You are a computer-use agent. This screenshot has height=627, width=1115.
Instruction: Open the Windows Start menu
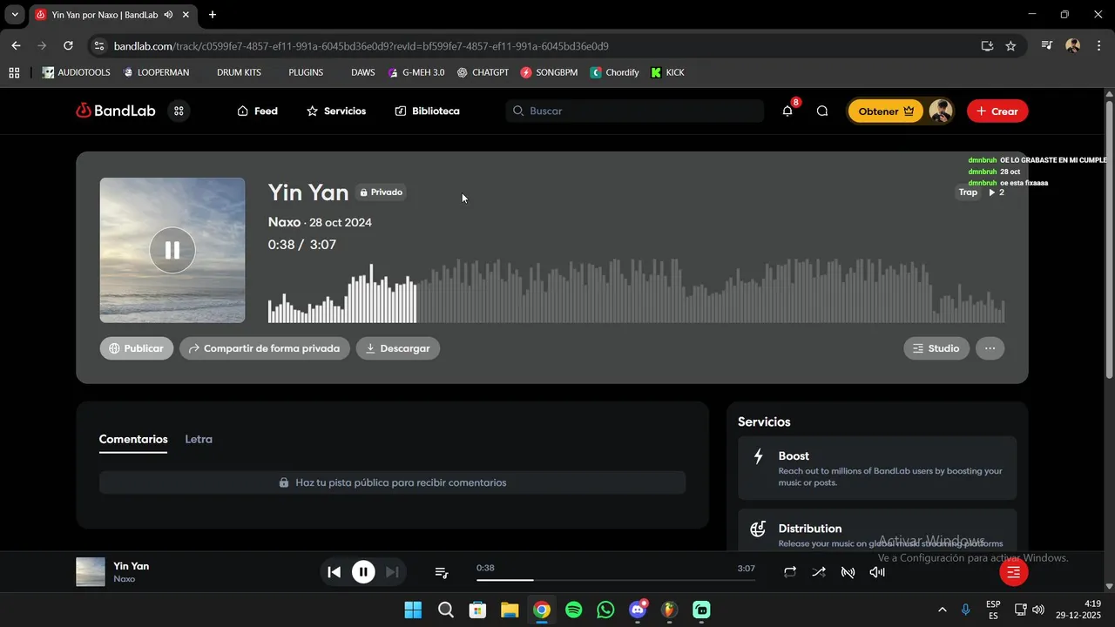(x=413, y=610)
